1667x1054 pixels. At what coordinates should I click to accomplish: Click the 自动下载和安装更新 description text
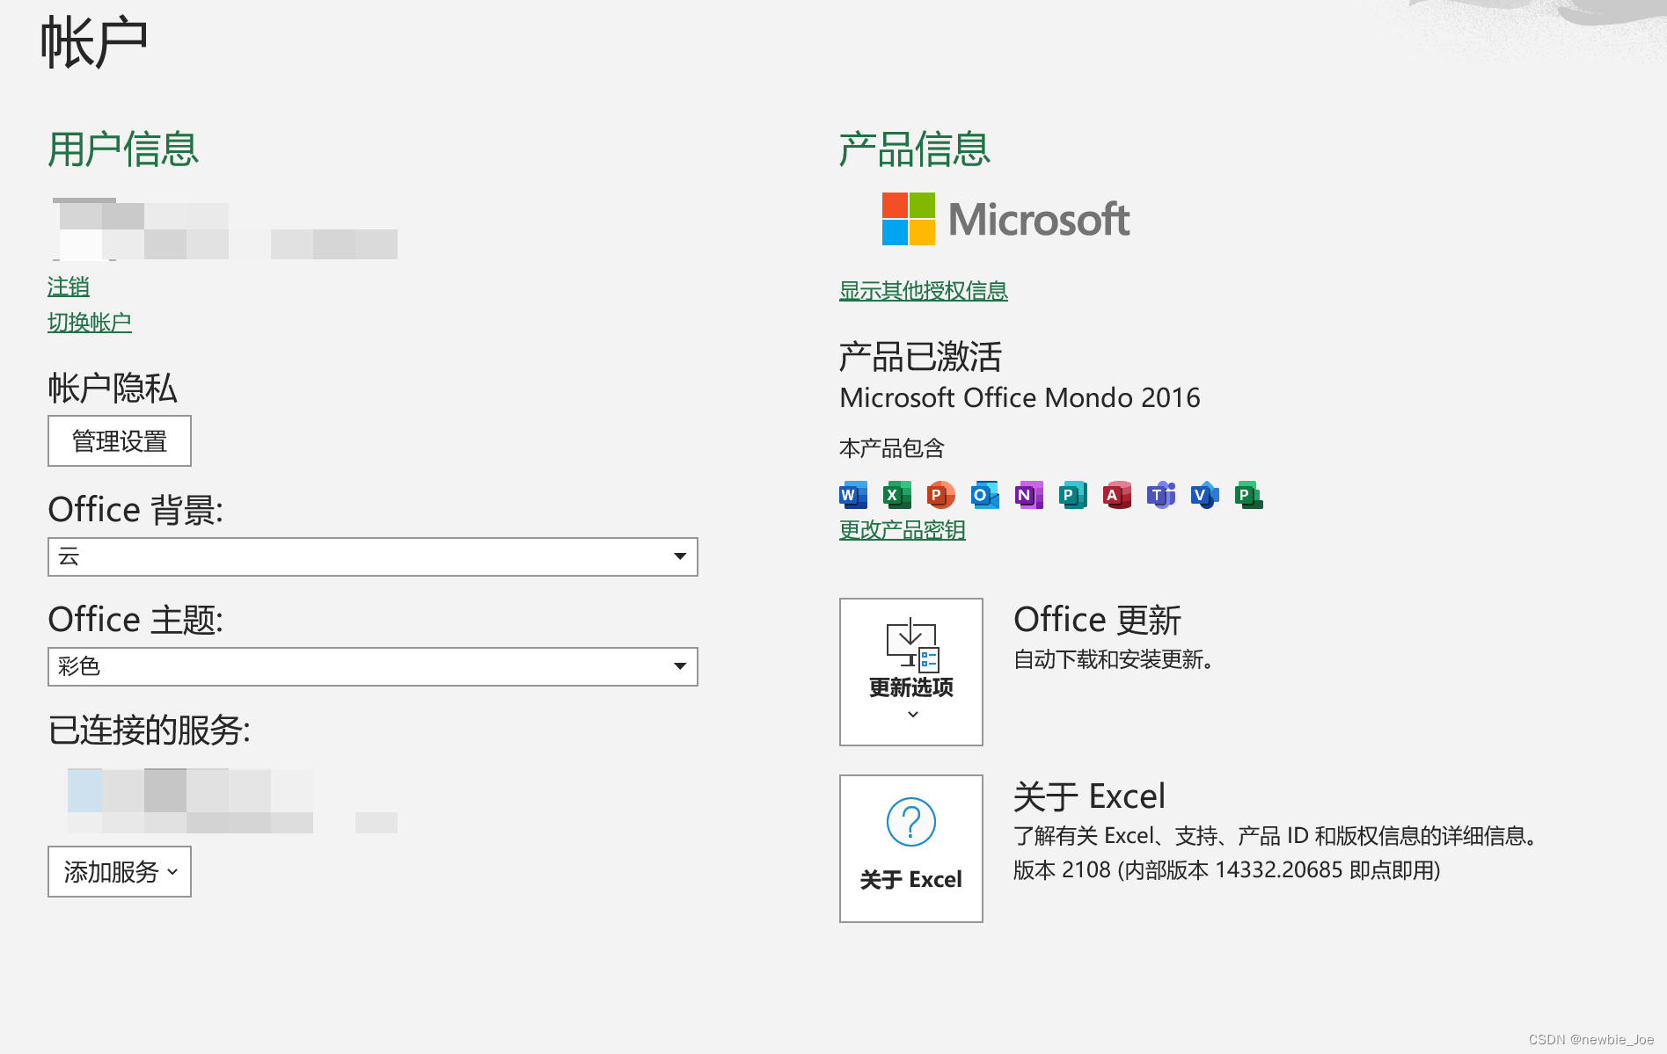coord(1114,659)
